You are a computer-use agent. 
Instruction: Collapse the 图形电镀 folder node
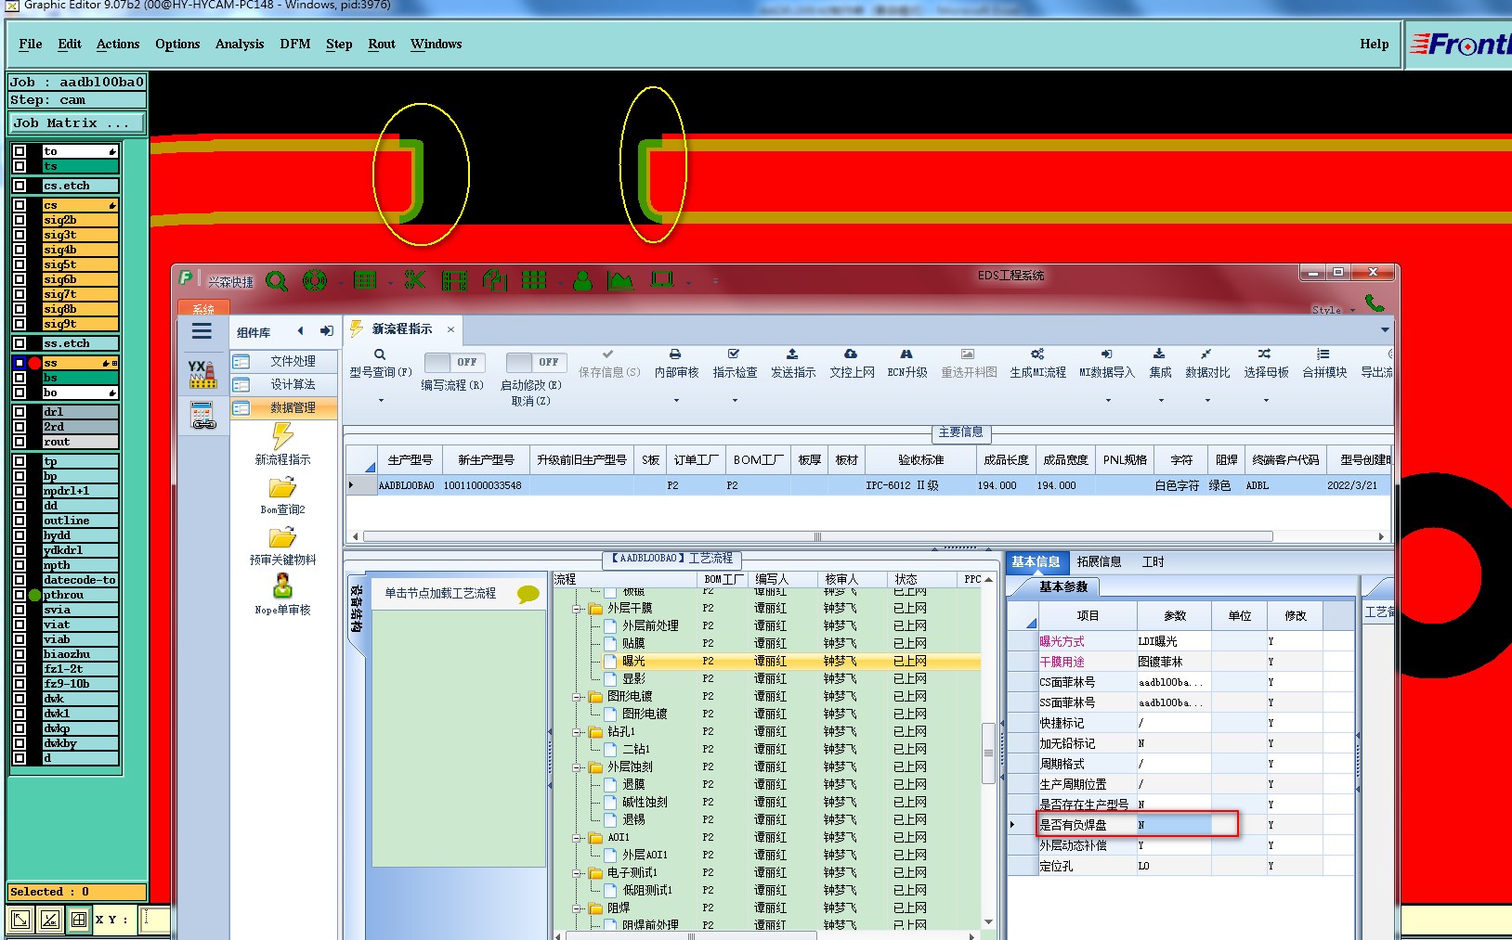[x=578, y=697]
